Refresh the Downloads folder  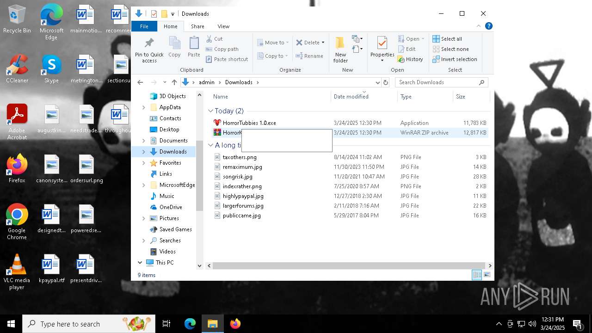(386, 82)
